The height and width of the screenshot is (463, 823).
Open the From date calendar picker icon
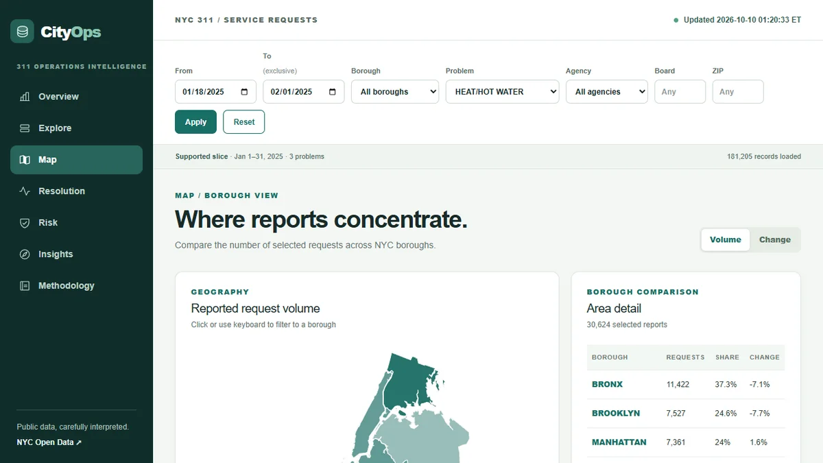pos(245,92)
